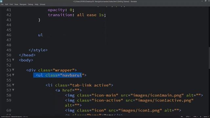Collapse the wrapper div fold on line 53
The image size is (210, 118).
pos(13,70)
